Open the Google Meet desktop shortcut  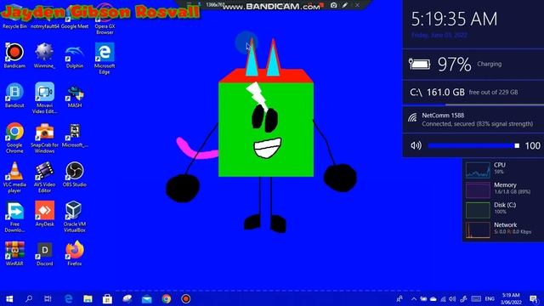[x=75, y=17]
